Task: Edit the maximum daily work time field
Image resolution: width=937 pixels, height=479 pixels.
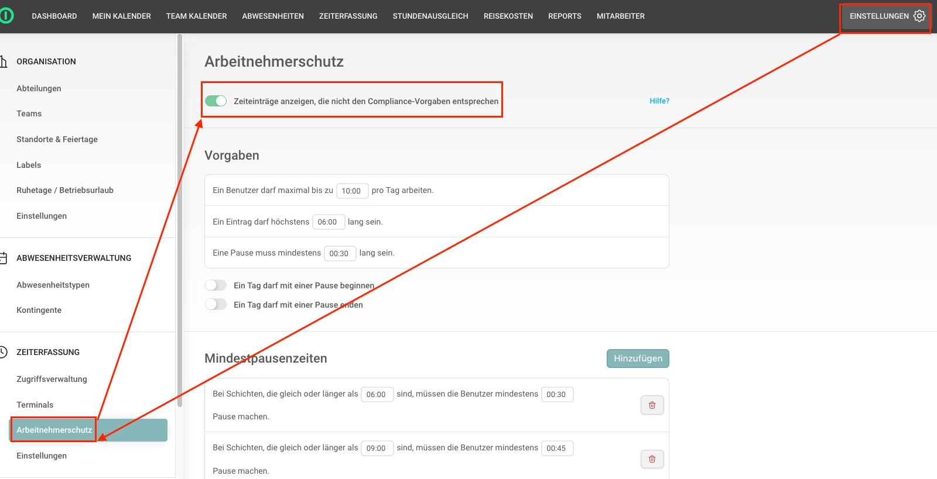Action: pos(352,191)
